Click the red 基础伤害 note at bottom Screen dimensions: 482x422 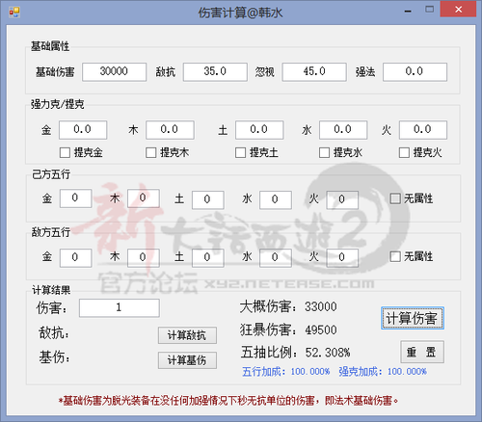point(228,401)
